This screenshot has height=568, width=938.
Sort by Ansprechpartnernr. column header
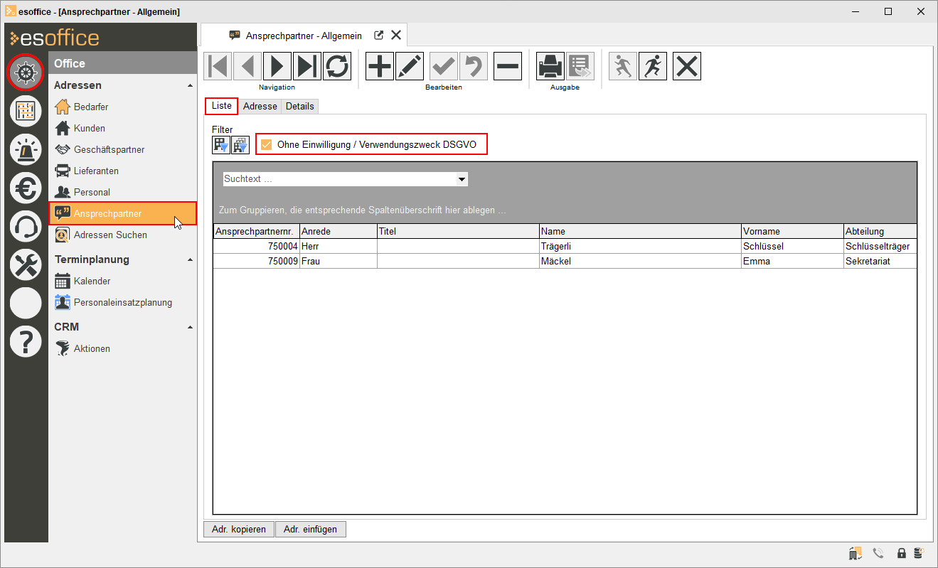pyautogui.click(x=256, y=231)
